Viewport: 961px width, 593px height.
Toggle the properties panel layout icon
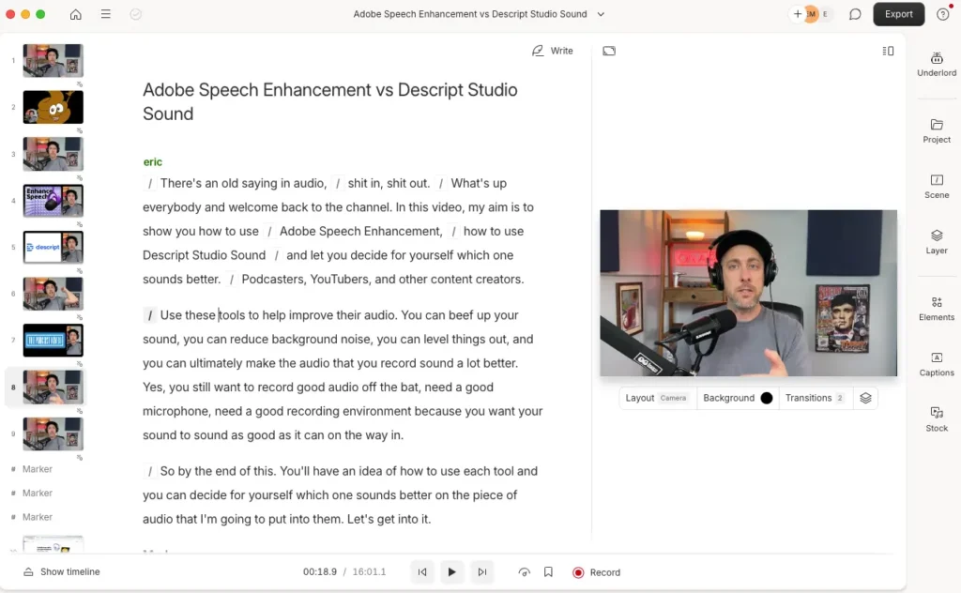[888, 51]
